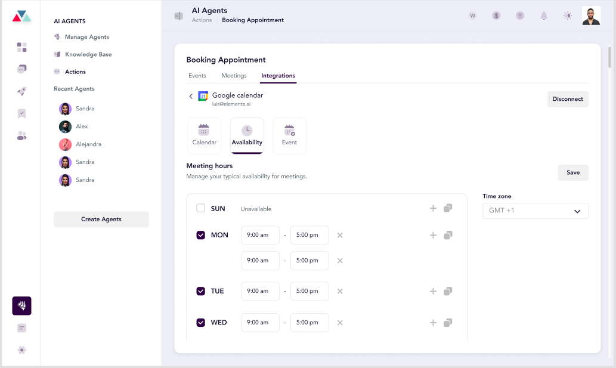Screen dimensions: 616x368
Task: Open Monday's first 9:00 am start time
Action: click(260, 235)
